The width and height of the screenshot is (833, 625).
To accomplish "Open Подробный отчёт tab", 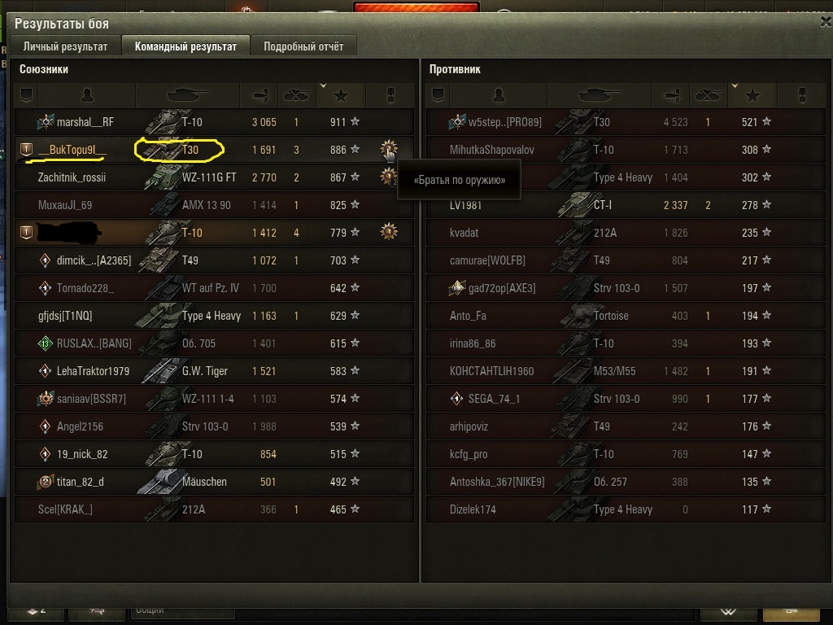I will pyautogui.click(x=303, y=46).
